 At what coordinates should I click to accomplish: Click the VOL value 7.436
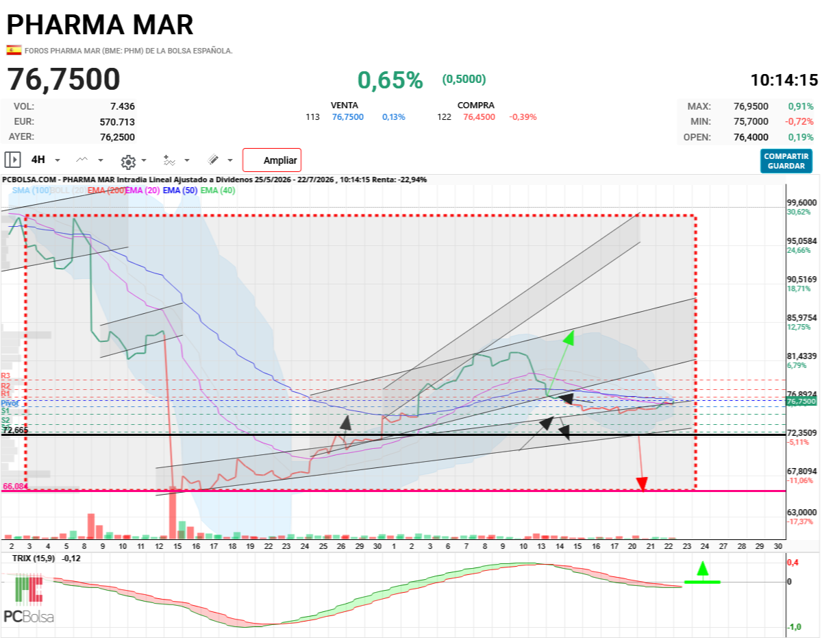pyautogui.click(x=123, y=106)
